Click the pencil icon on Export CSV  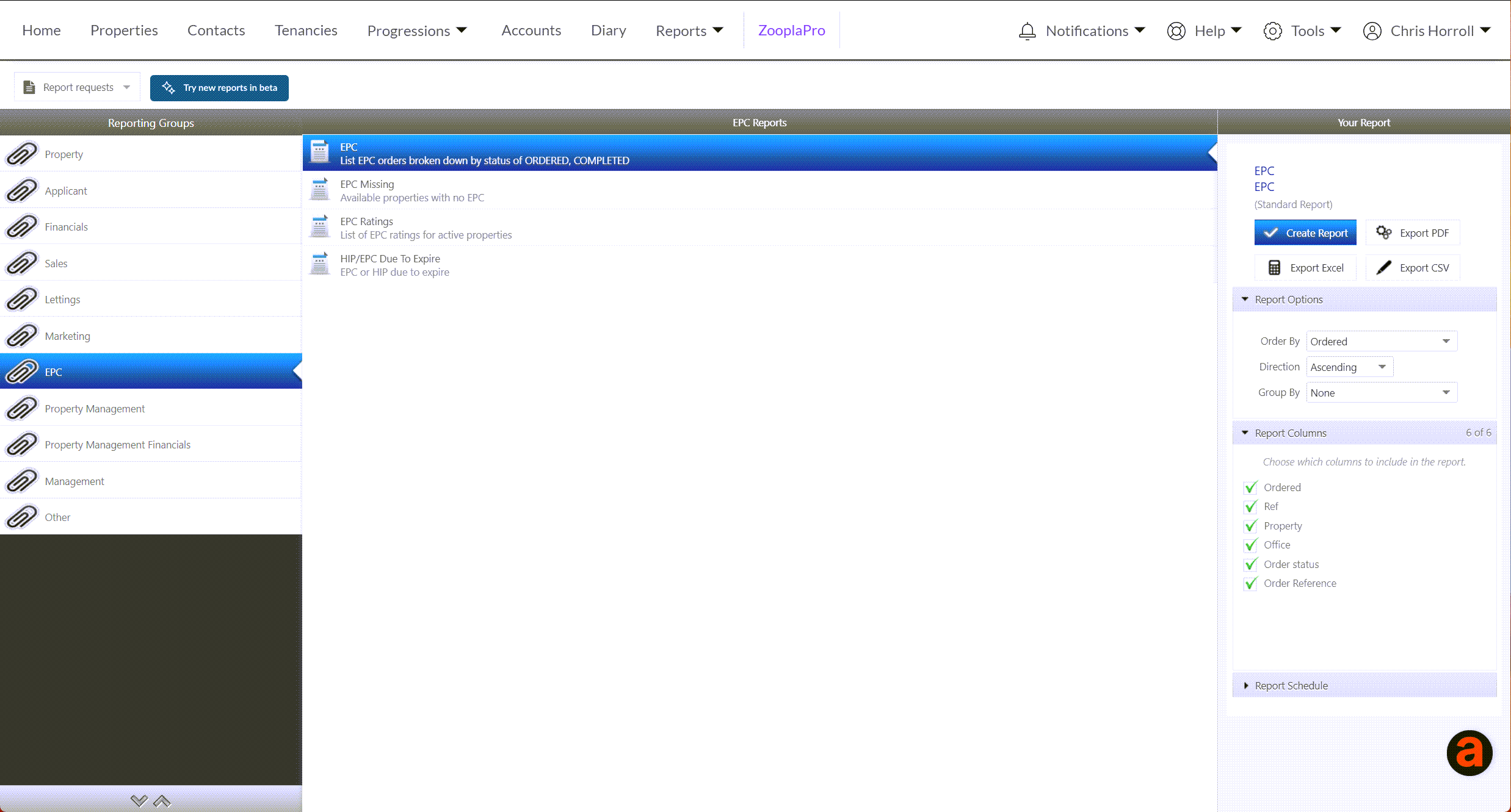1384,267
